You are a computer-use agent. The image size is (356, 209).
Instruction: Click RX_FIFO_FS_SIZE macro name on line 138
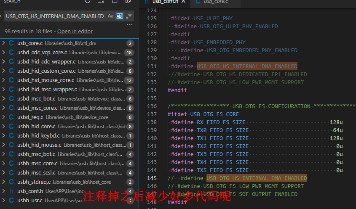coord(221,122)
